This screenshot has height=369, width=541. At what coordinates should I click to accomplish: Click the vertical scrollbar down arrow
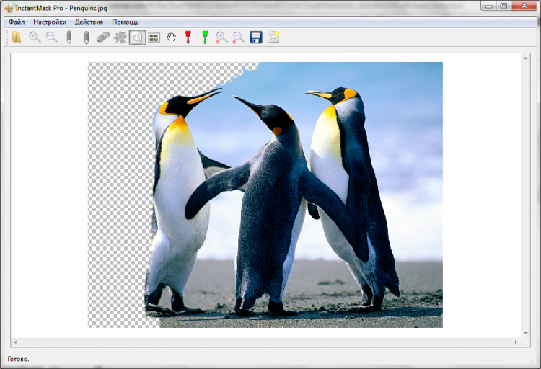526,333
